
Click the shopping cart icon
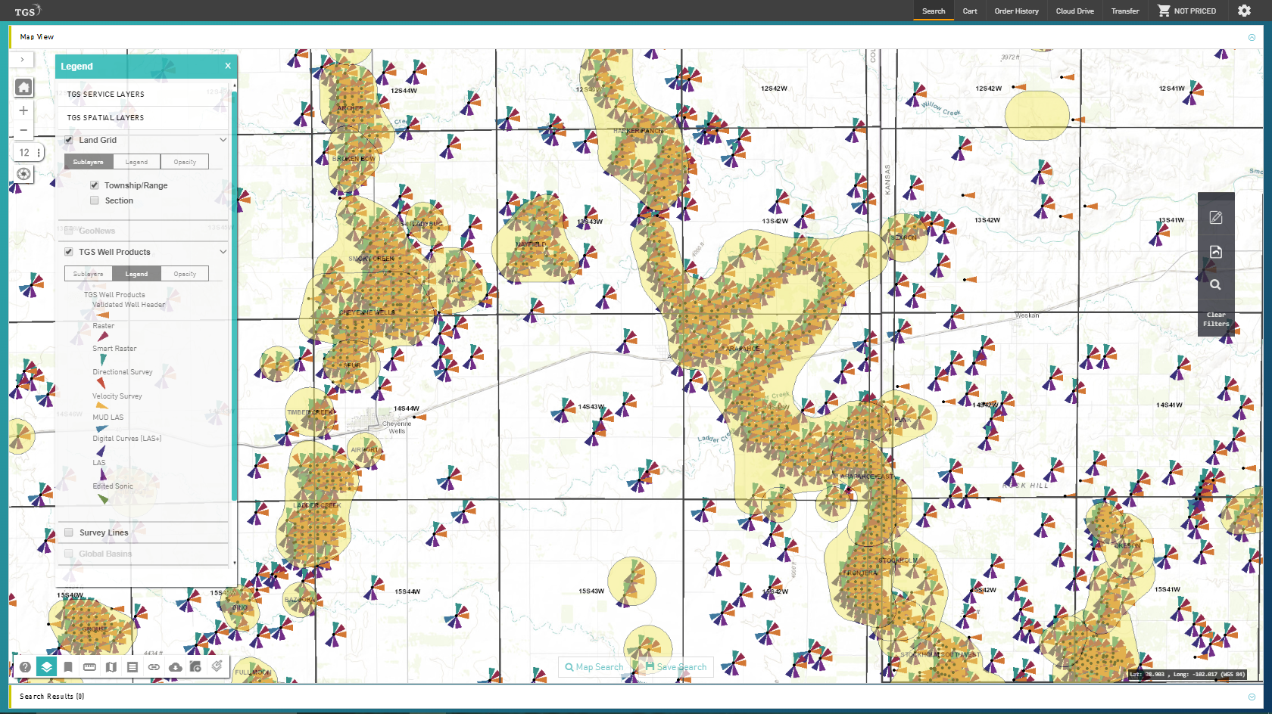(1164, 11)
